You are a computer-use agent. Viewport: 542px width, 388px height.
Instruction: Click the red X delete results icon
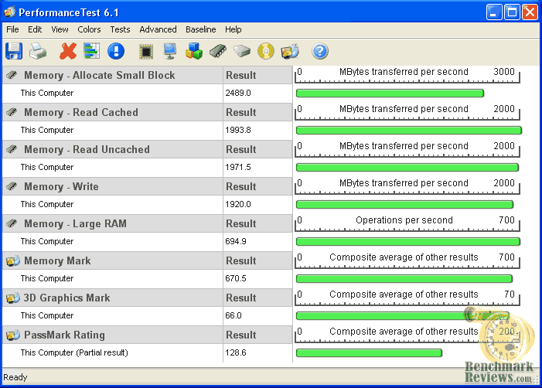pyautogui.click(x=68, y=51)
